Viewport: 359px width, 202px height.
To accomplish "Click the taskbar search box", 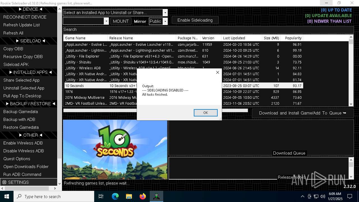I will point(54,196).
